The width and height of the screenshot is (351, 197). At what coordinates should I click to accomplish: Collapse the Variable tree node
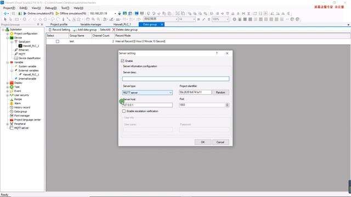[x=7, y=62]
